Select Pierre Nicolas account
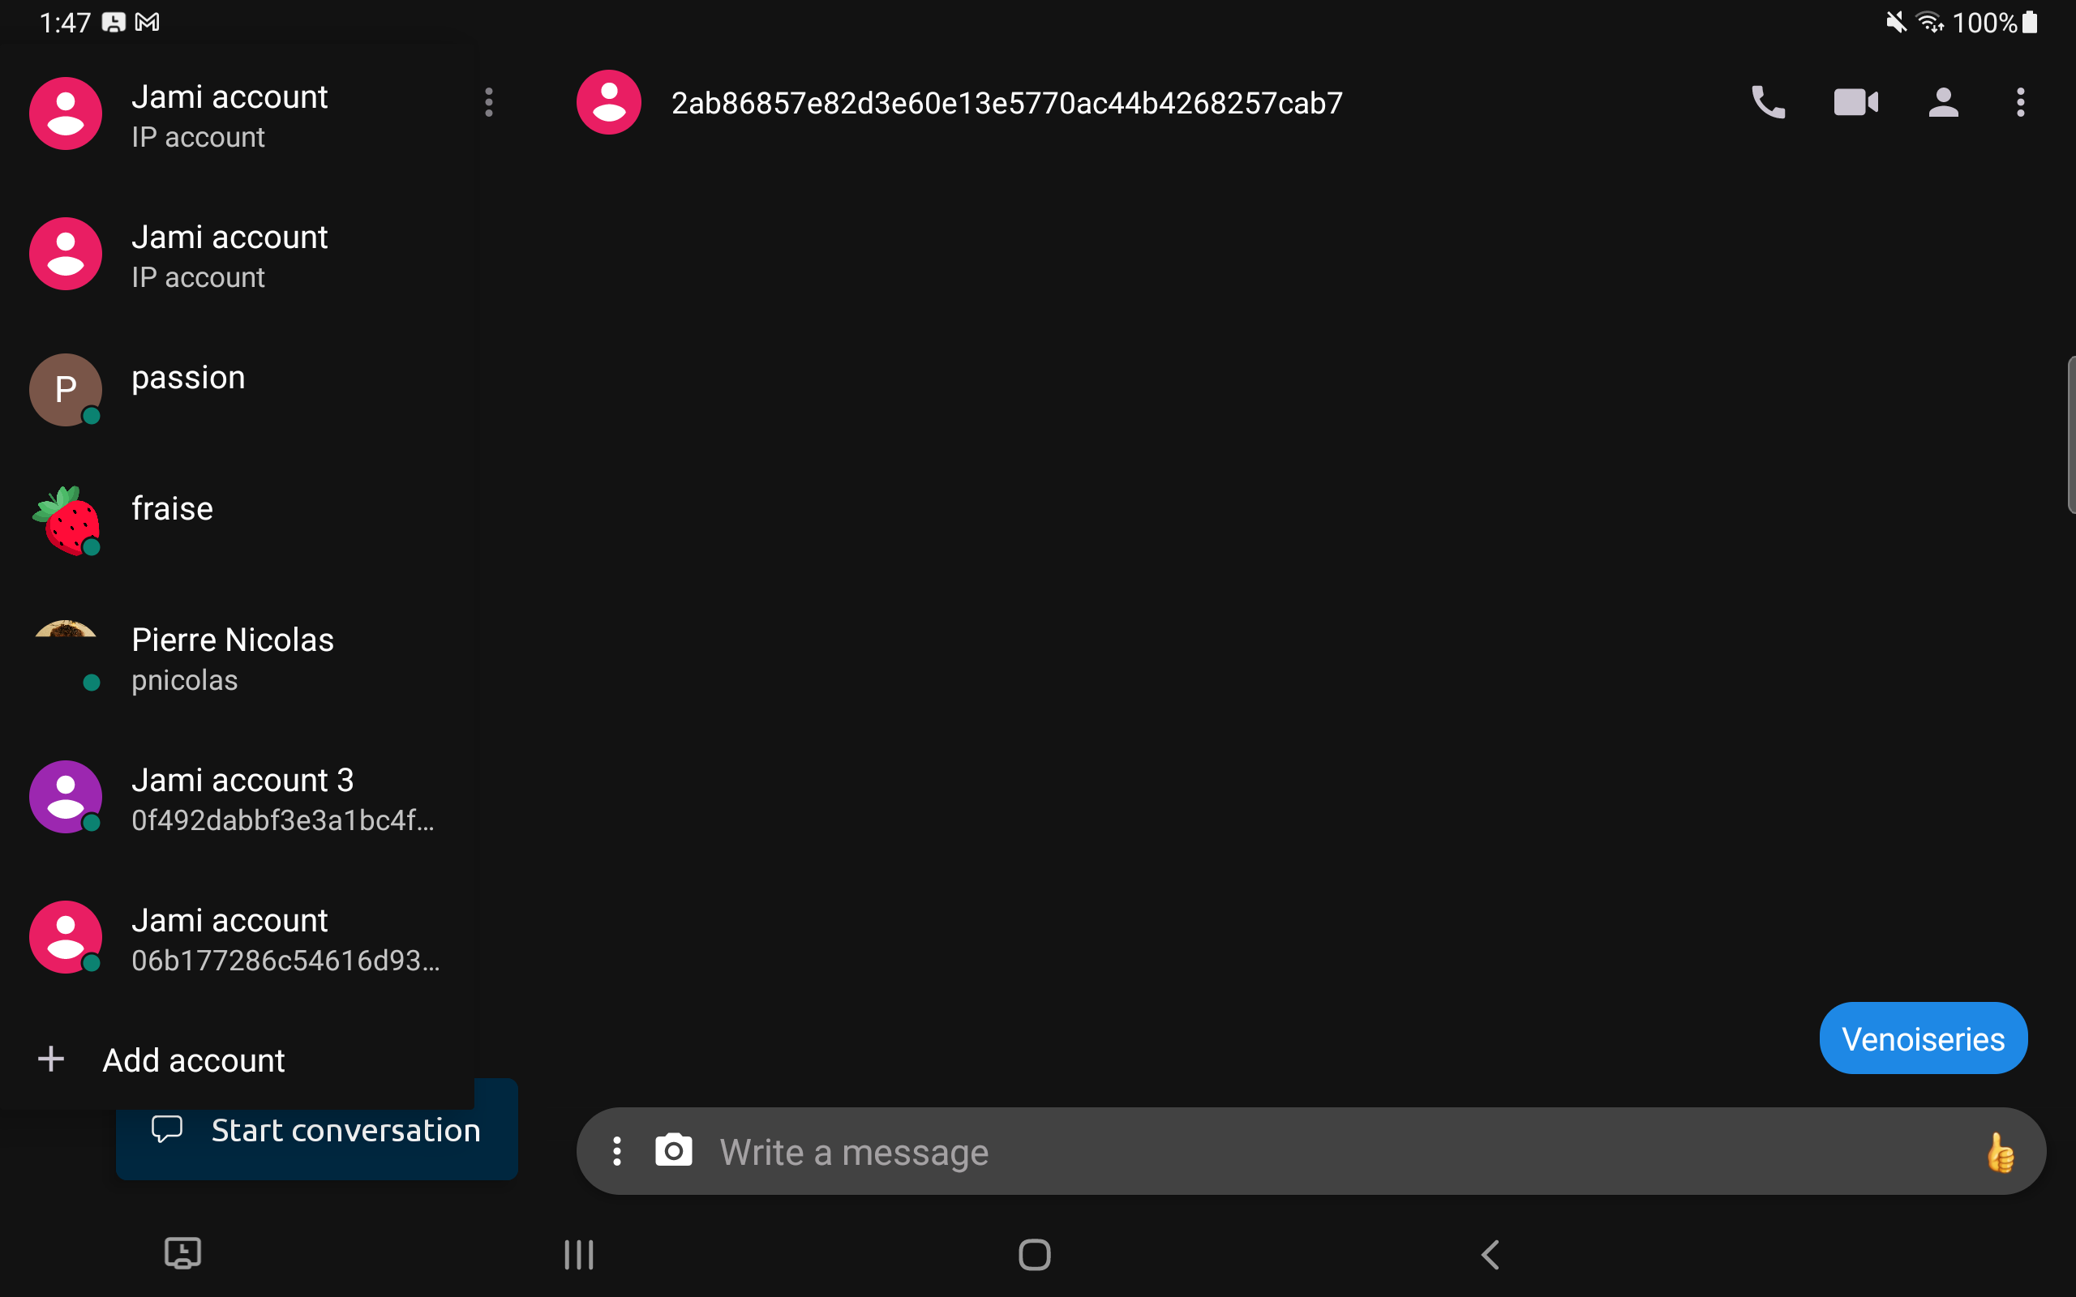The width and height of the screenshot is (2076, 1297). (x=257, y=659)
